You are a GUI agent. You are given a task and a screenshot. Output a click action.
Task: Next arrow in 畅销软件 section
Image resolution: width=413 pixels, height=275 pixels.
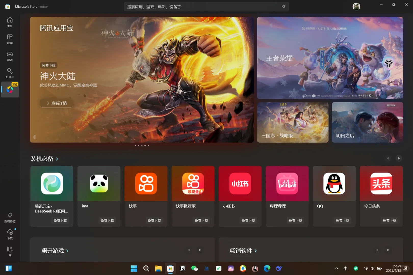[388, 250]
